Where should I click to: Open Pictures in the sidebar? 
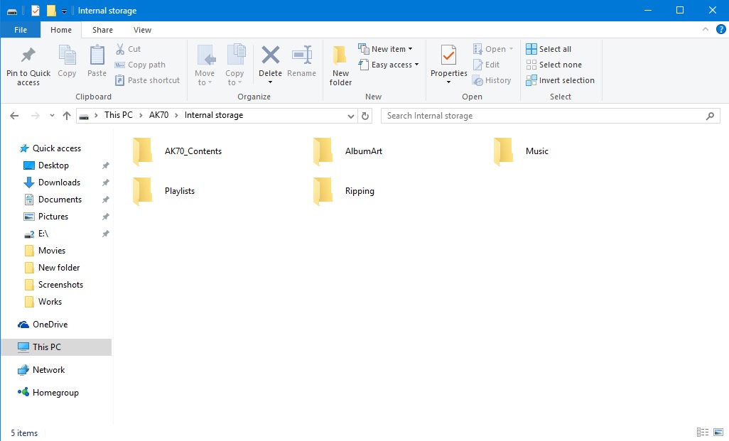53,217
